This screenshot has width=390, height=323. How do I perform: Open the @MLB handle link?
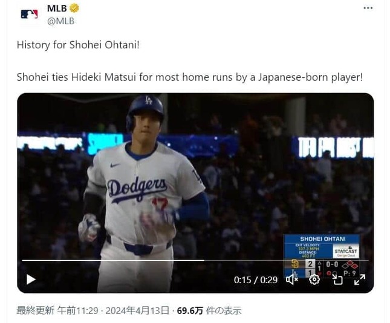point(60,21)
